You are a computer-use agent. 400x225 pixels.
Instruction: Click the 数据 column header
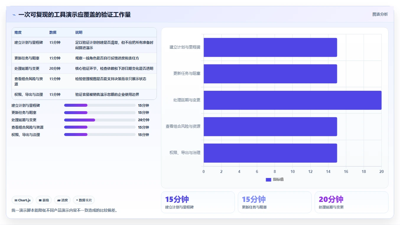tap(53, 33)
